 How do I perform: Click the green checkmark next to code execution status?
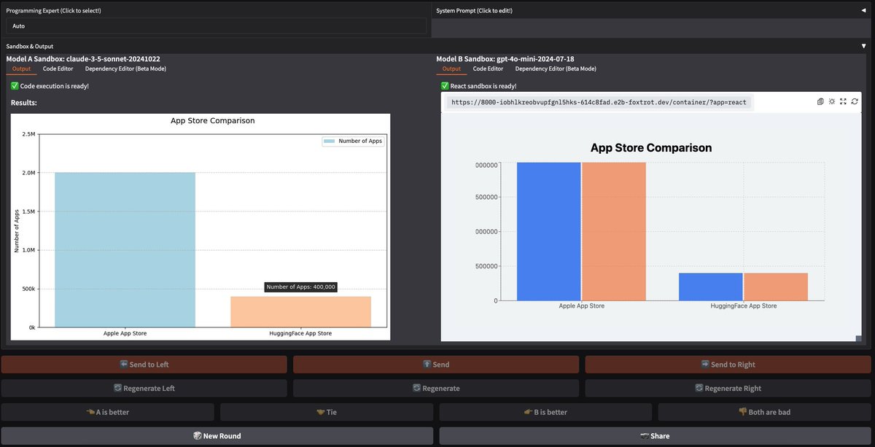(x=12, y=85)
